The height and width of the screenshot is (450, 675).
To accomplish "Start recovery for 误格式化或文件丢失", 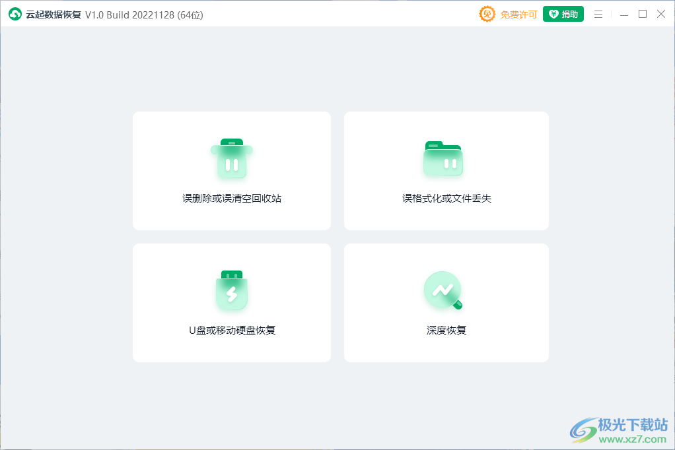I will 446,170.
